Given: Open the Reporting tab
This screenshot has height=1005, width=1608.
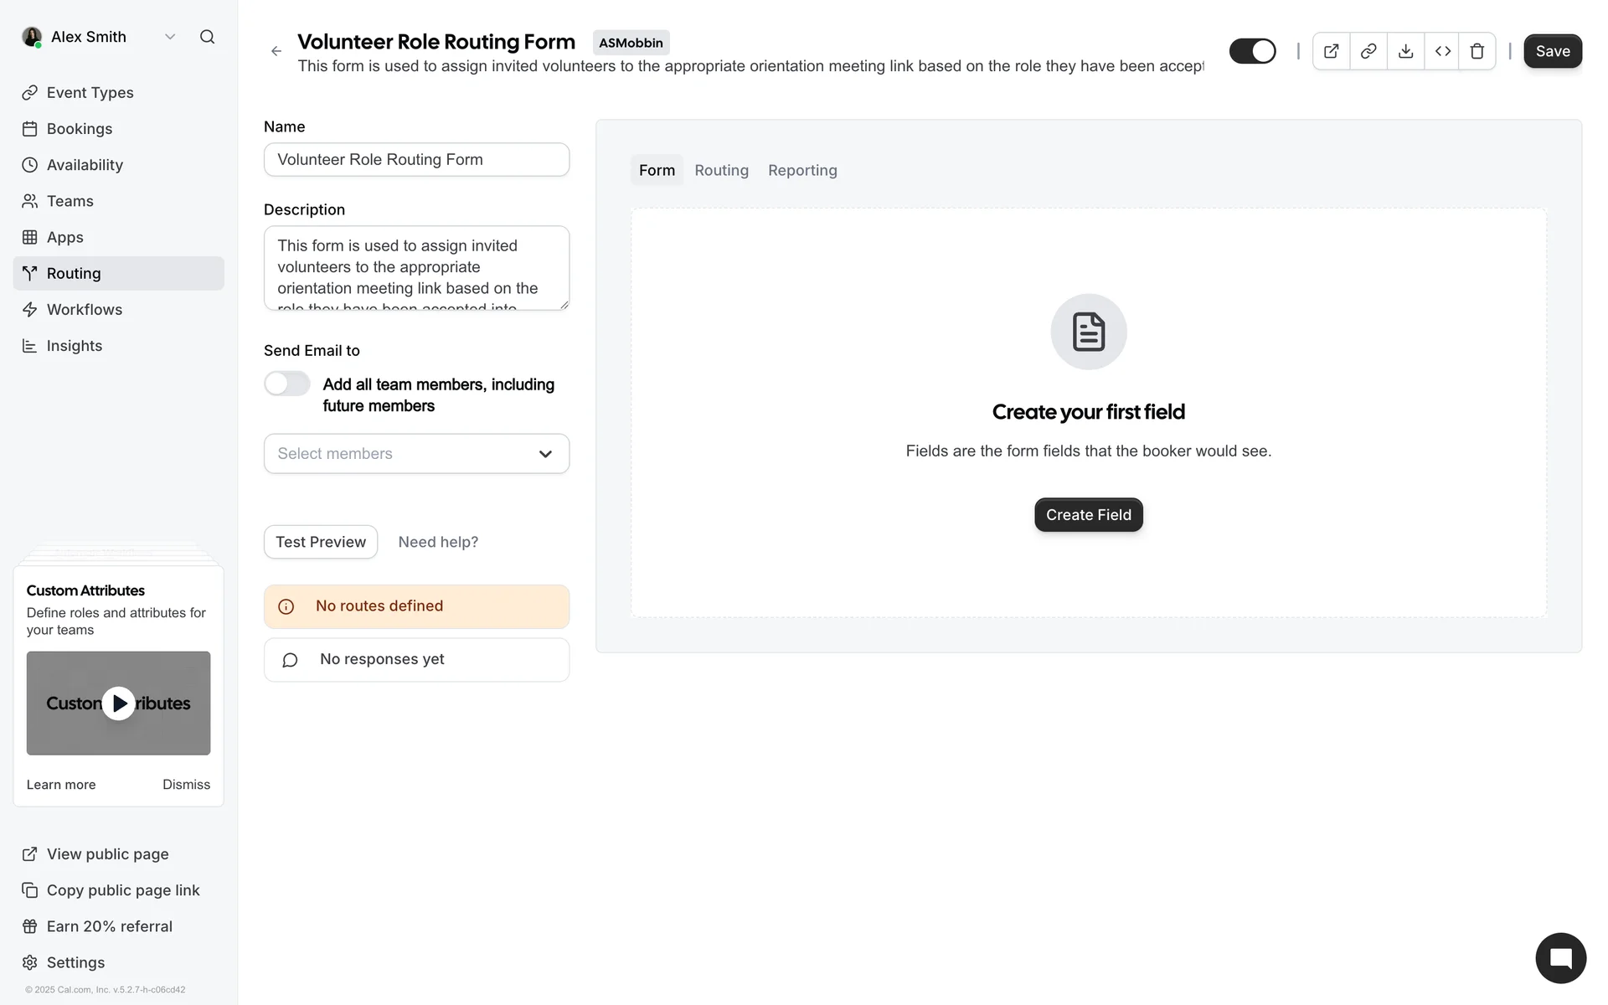Looking at the screenshot, I should pyautogui.click(x=801, y=170).
